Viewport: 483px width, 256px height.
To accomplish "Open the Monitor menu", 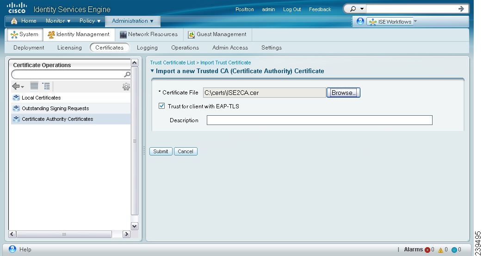I will tap(58, 21).
